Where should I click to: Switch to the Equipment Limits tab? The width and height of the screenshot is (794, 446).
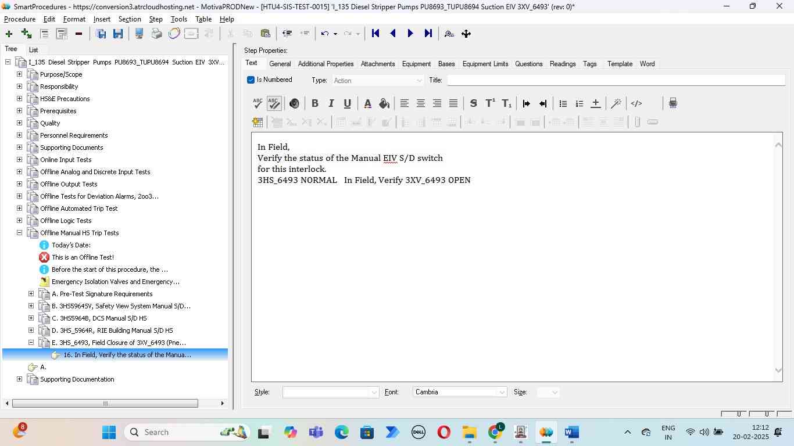point(485,64)
